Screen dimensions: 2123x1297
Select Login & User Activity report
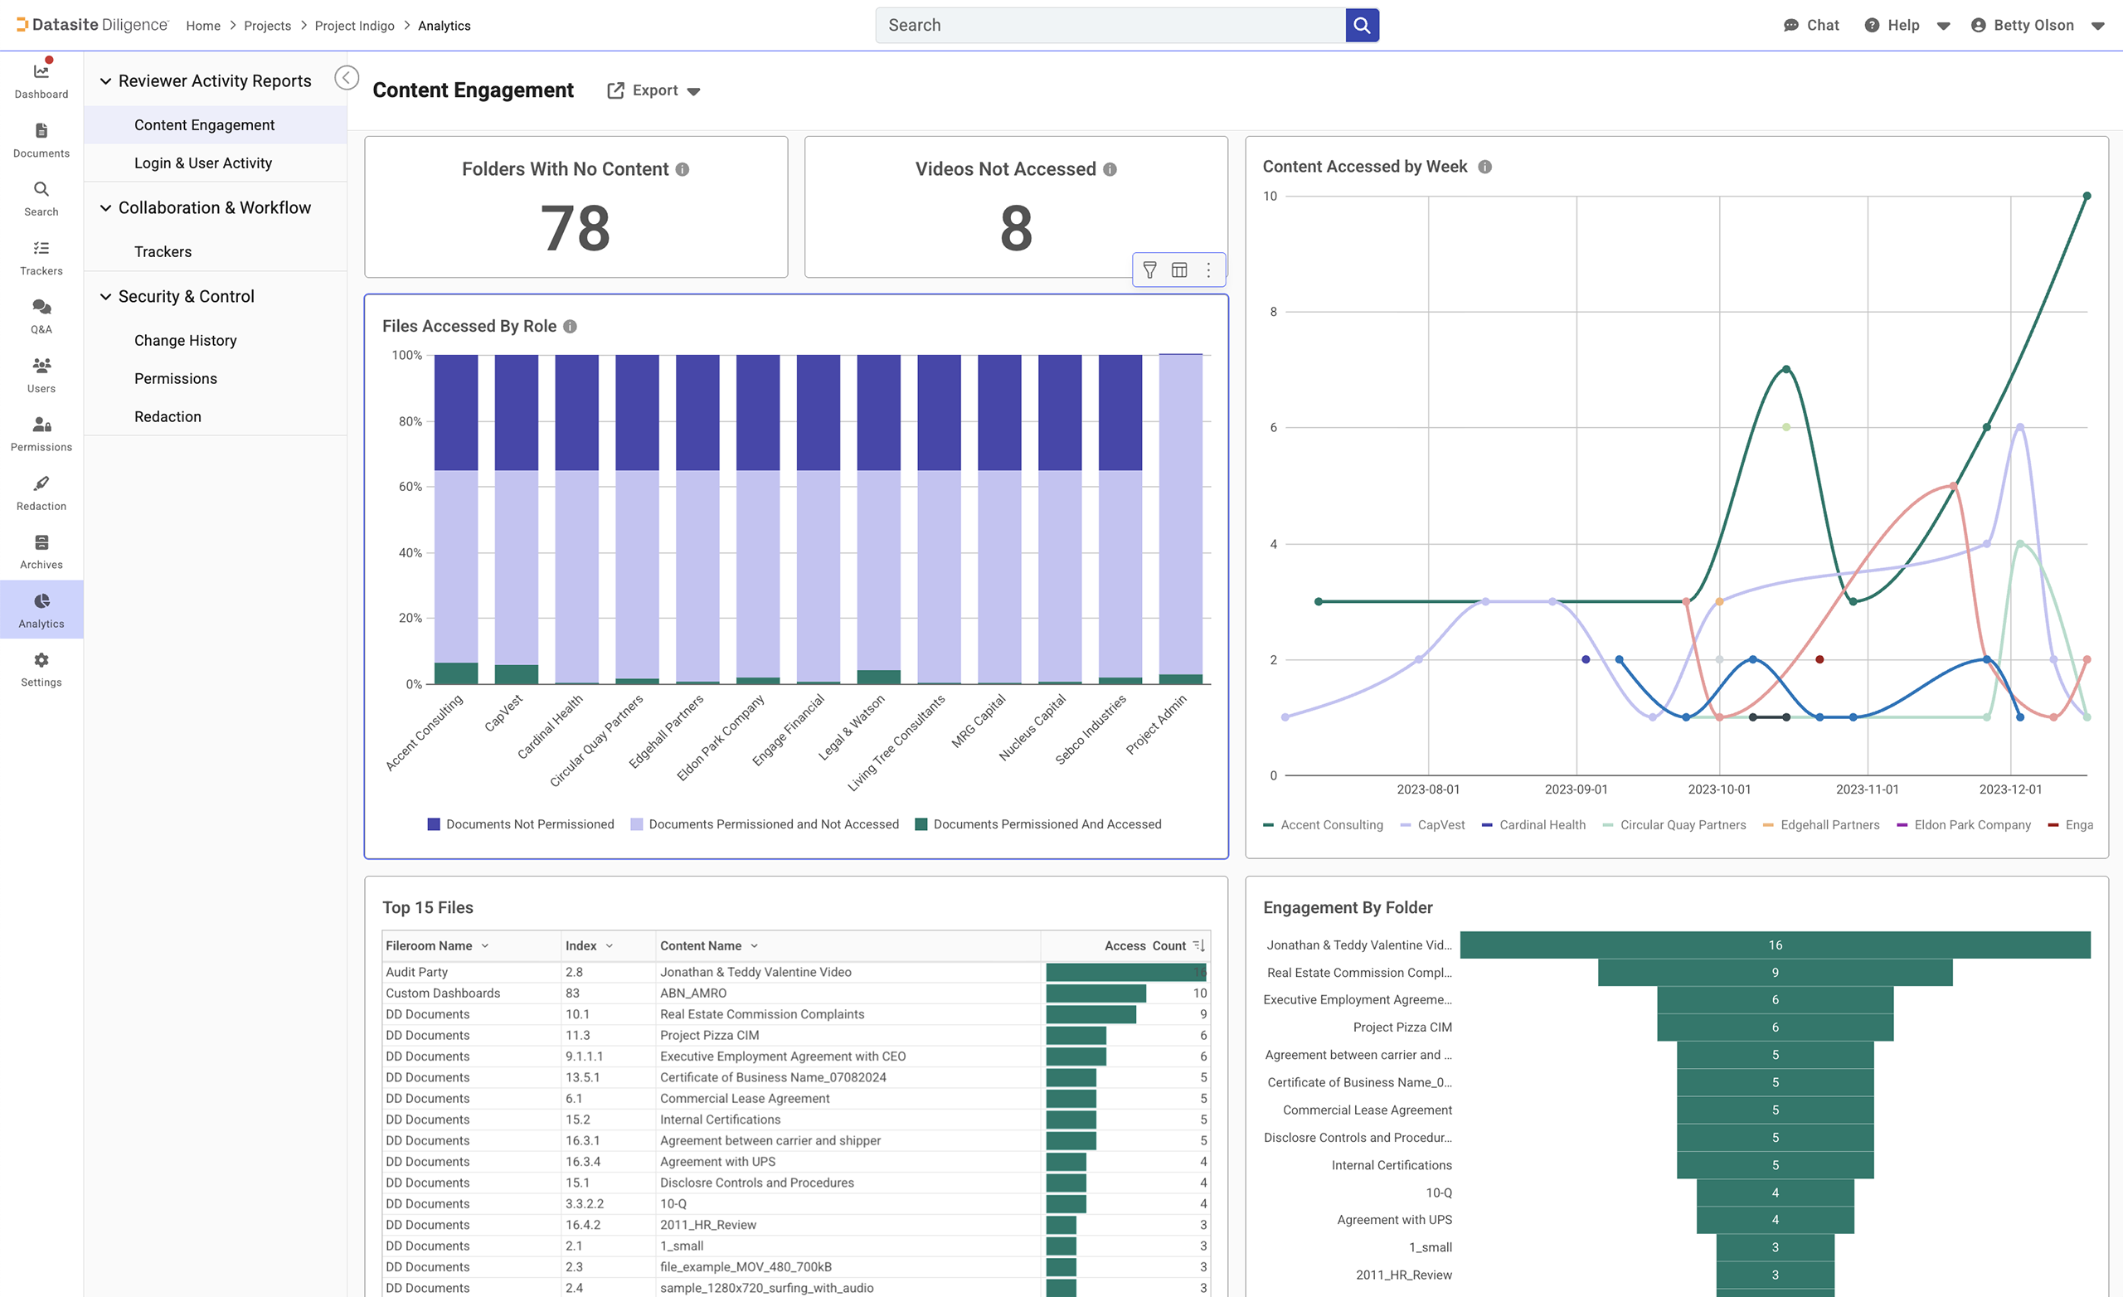tap(202, 163)
